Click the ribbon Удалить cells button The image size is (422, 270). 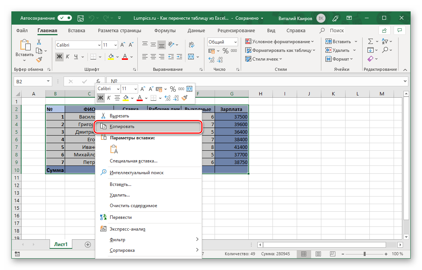click(337, 50)
